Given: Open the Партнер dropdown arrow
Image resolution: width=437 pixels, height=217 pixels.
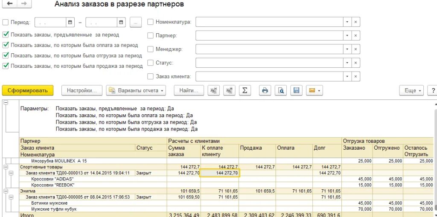Looking at the screenshot, I should pyautogui.click(x=347, y=36).
